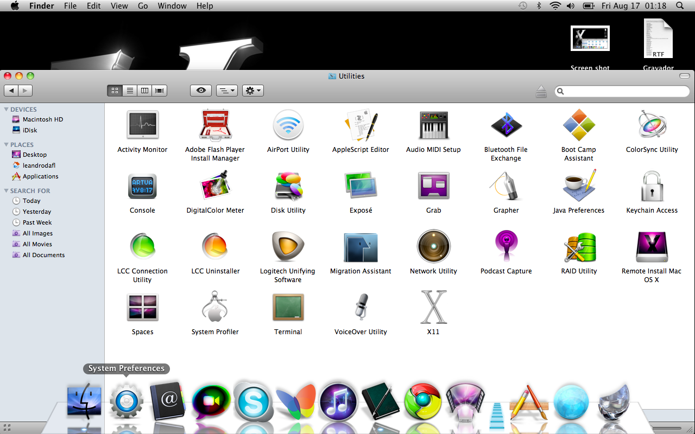Switch Finder to icon view
The width and height of the screenshot is (695, 434).
click(115, 91)
